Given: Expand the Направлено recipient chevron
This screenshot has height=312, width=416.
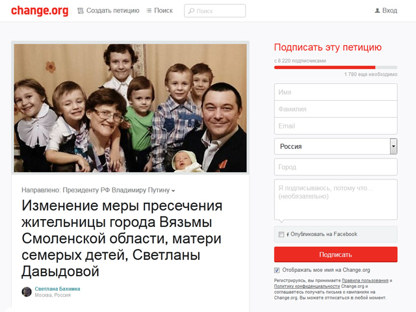Looking at the screenshot, I should 174,190.
